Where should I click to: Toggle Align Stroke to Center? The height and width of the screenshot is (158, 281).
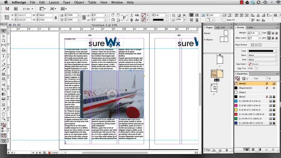[252, 45]
